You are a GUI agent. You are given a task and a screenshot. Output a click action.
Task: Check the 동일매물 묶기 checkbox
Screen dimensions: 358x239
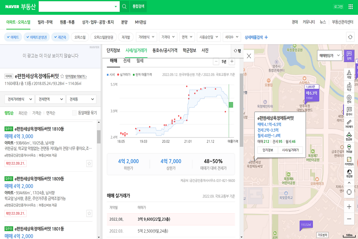coord(74,113)
